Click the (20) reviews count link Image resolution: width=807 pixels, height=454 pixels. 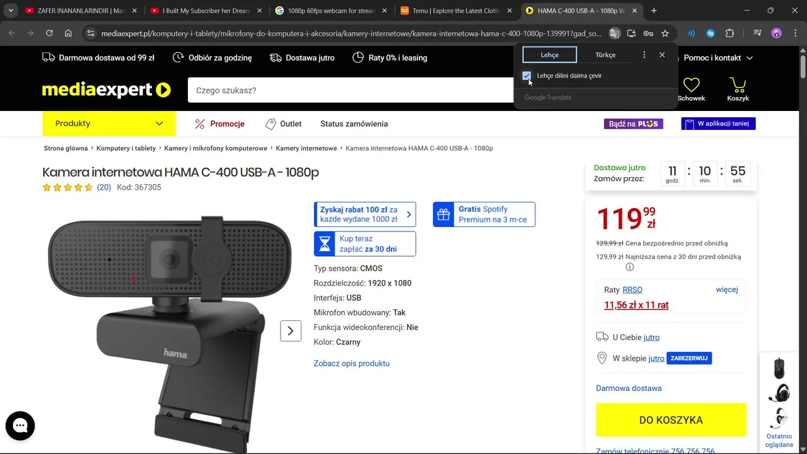(104, 187)
